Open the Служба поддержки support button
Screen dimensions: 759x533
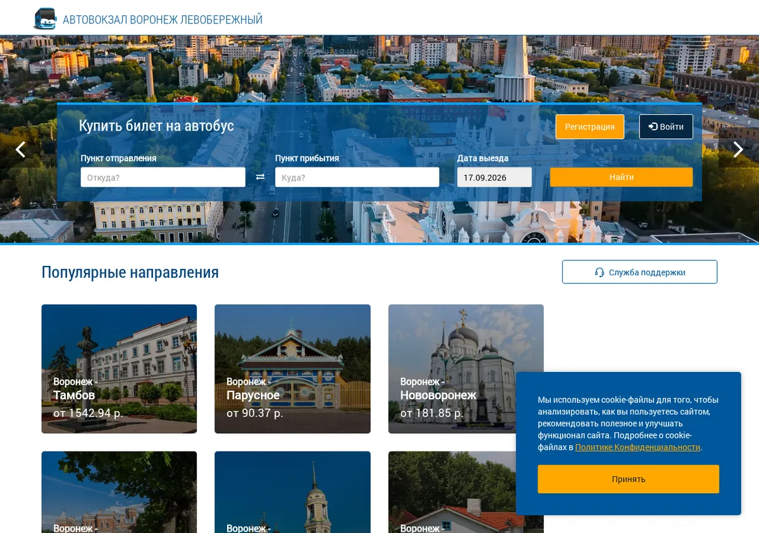coord(639,272)
